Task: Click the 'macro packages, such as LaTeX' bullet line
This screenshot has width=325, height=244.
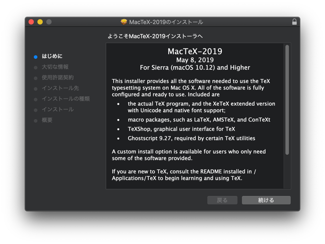Action: [x=199, y=120]
